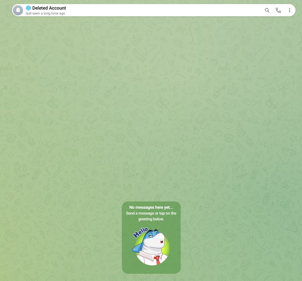
Task: Click the 'last seen a long time ago' status
Action: tap(46, 13)
